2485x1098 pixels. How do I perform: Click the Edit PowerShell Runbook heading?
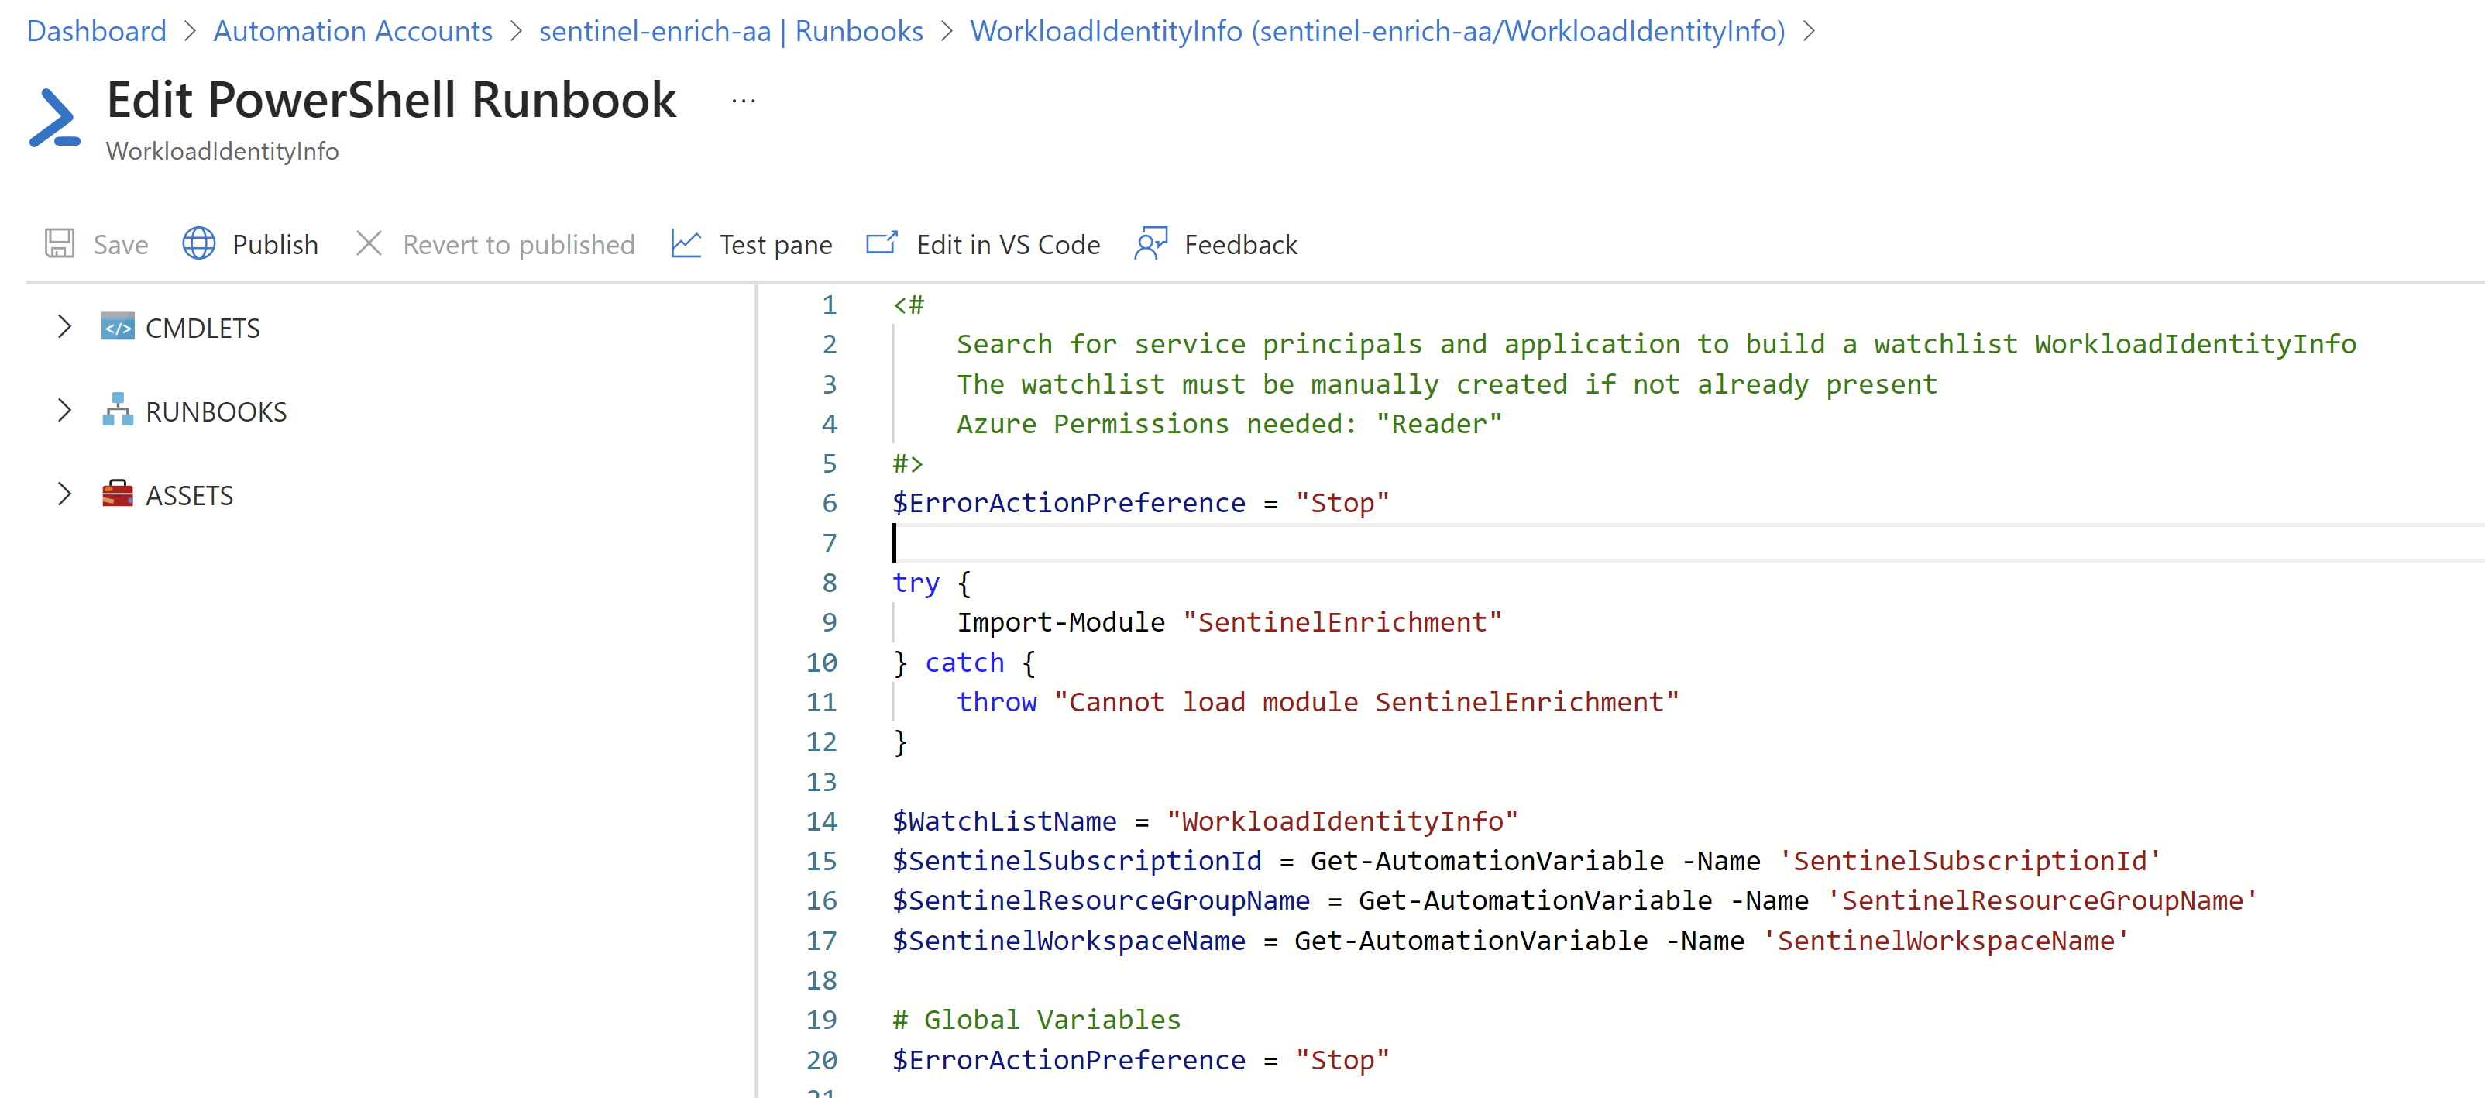tap(392, 100)
